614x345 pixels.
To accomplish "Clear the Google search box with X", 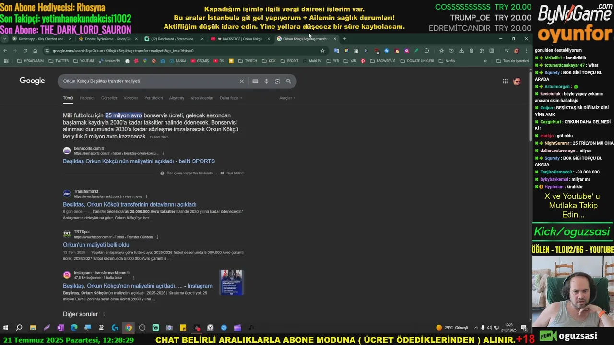I will pos(242,81).
